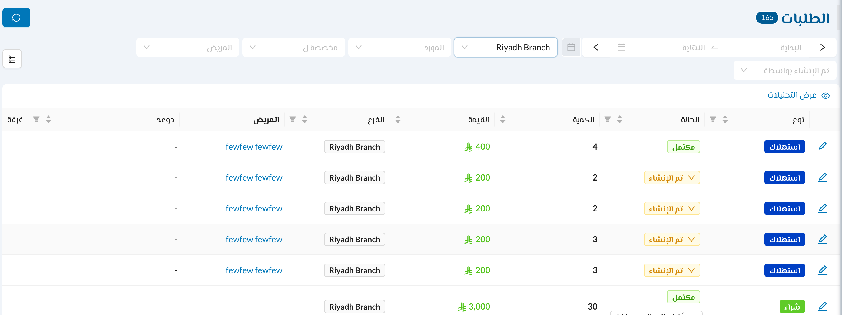This screenshot has height=315, width=842.
Task: Click the value 400 cell
Action: click(x=477, y=147)
